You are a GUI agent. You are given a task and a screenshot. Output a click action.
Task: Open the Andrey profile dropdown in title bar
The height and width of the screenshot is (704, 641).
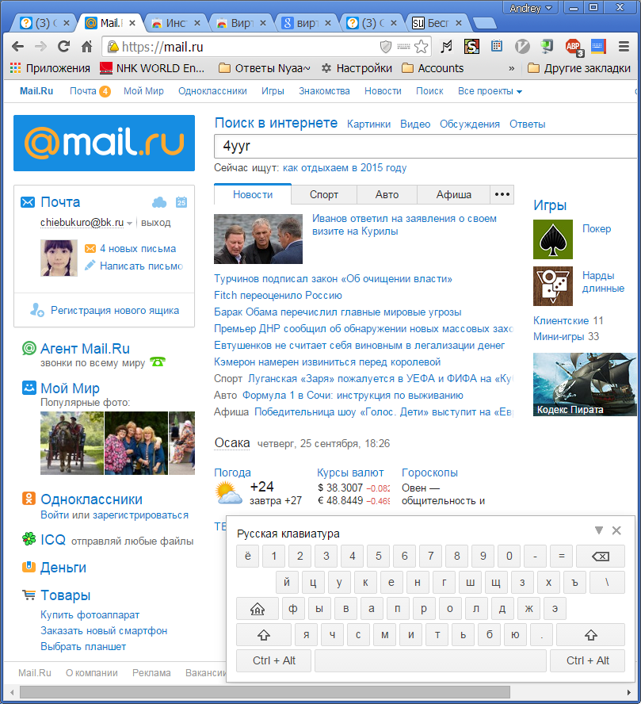coord(531,8)
